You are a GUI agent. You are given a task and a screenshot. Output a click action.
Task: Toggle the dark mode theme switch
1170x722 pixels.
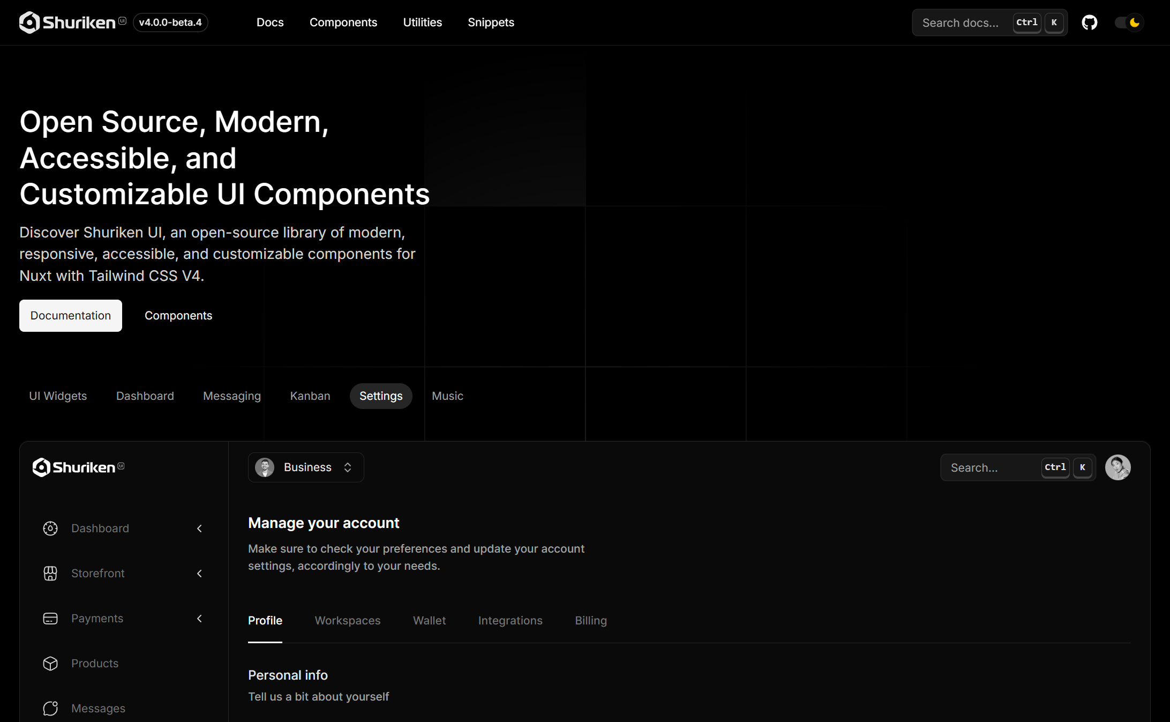1128,23
